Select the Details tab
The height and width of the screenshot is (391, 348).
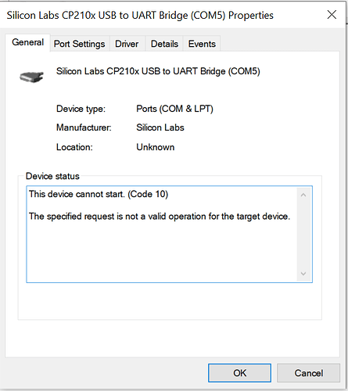[x=164, y=44]
